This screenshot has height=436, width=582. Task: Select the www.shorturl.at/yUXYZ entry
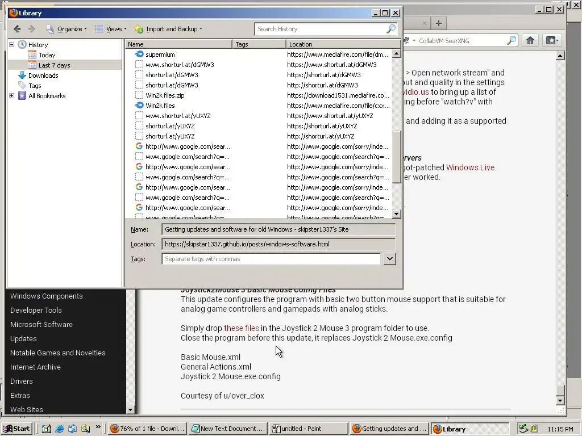(x=178, y=116)
